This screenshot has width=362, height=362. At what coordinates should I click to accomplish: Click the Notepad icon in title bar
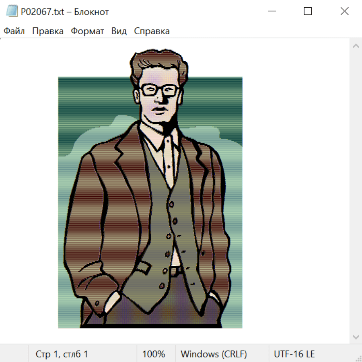pyautogui.click(x=12, y=11)
